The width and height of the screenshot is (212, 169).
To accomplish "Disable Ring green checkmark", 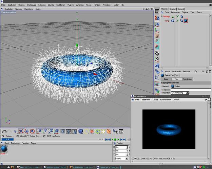I will coord(178,21).
